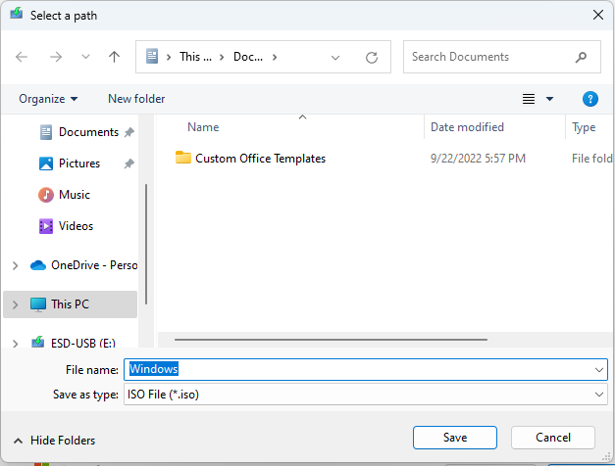Expand the This PC tree node
The width and height of the screenshot is (615, 466).
tap(15, 304)
